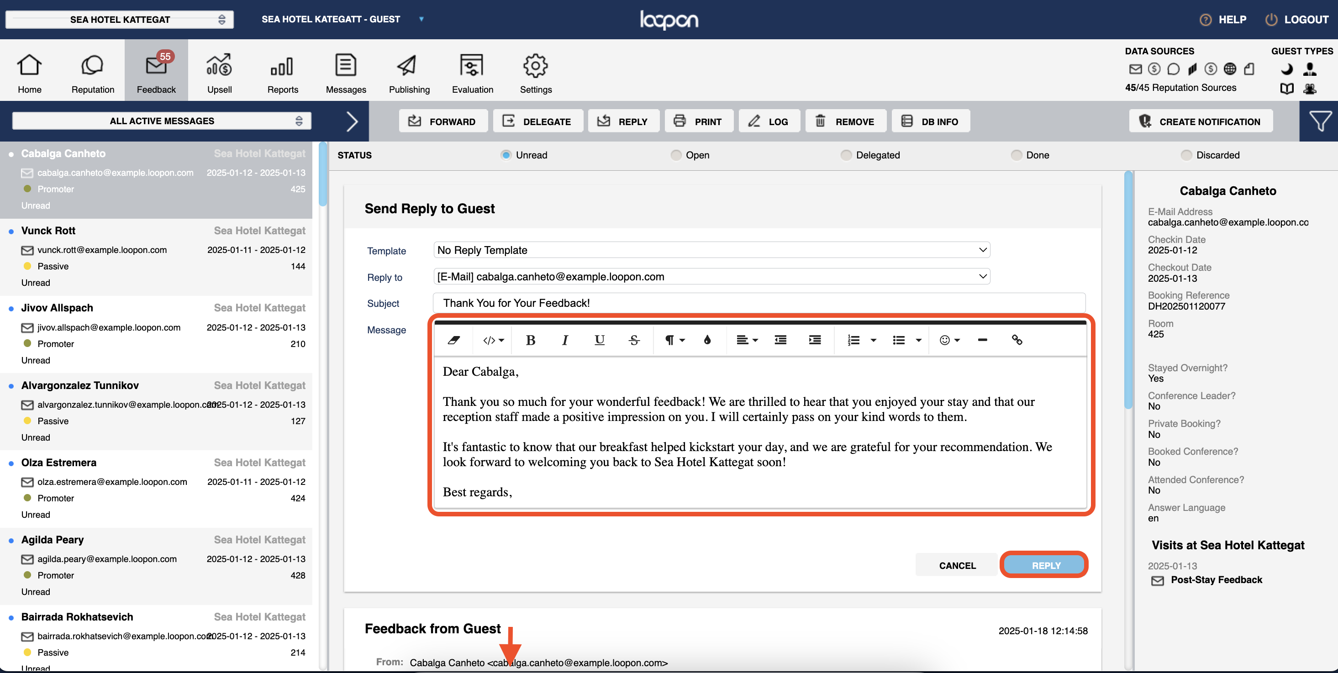Open text color drop picker
Screen dimensions: 1338x673
coord(707,340)
